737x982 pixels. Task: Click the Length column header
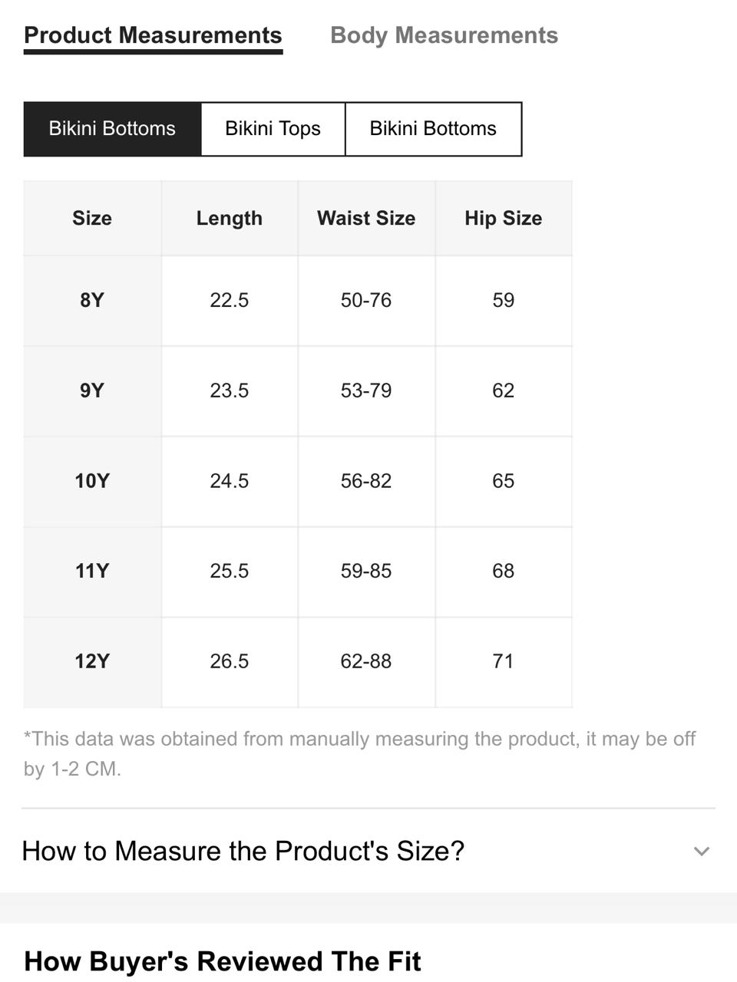[230, 219]
